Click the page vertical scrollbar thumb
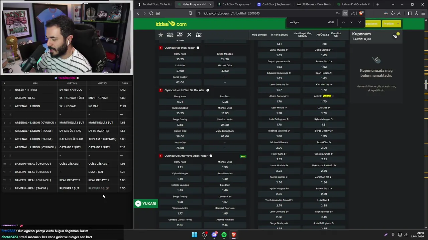Screen dimensions: 428x240 tap(426, 85)
